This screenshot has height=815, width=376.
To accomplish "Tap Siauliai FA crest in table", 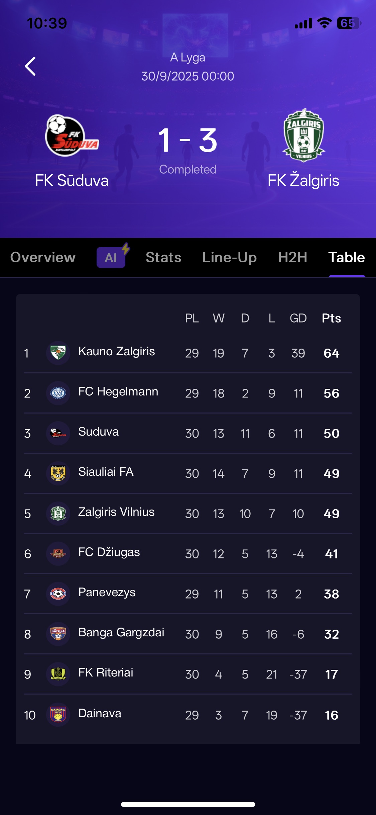I will pos(58,473).
